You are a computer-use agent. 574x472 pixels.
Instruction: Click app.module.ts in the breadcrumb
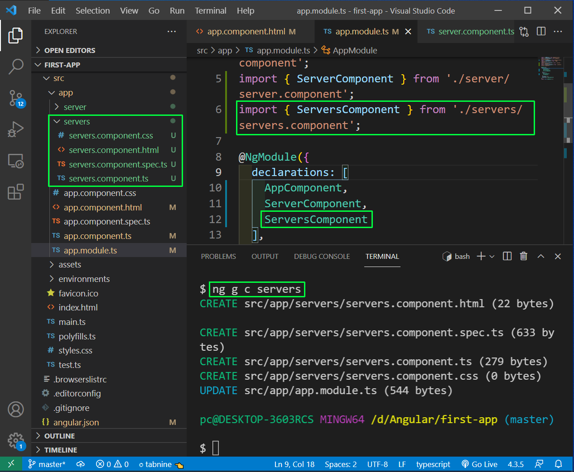point(278,50)
